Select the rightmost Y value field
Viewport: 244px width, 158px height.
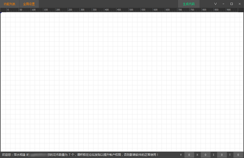[x=238, y=155]
